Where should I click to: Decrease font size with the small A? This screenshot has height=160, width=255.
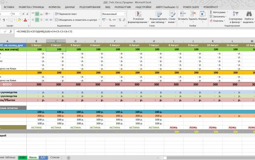click(27, 14)
